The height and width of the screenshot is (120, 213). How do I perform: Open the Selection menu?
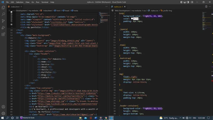pos(20,2)
